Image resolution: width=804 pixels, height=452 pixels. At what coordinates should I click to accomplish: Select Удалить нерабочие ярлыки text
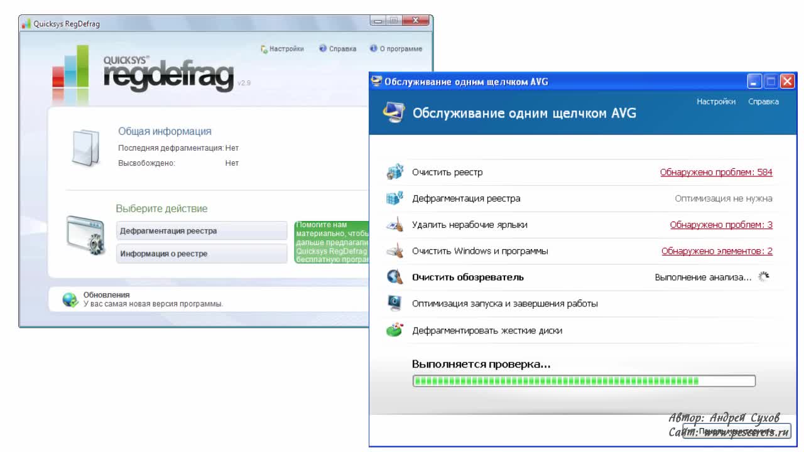coord(470,225)
